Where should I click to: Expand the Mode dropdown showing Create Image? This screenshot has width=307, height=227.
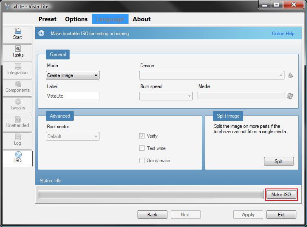click(72, 75)
